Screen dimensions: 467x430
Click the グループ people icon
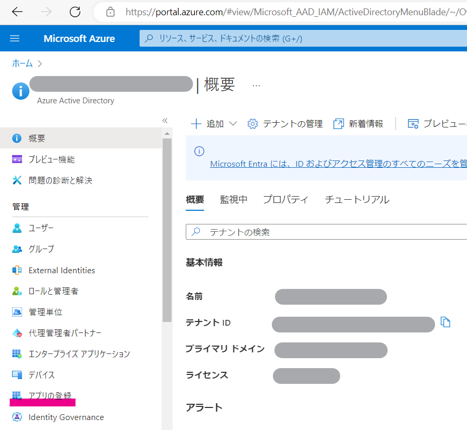coord(17,249)
